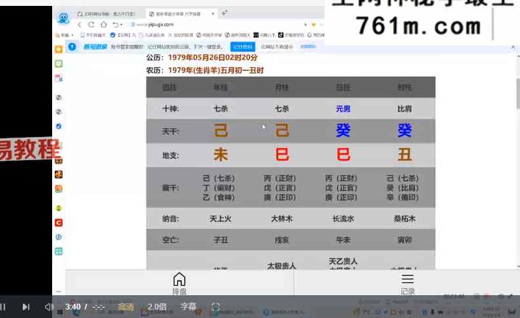
Task: Click the www.yipugx.com address bar
Action: (156, 25)
